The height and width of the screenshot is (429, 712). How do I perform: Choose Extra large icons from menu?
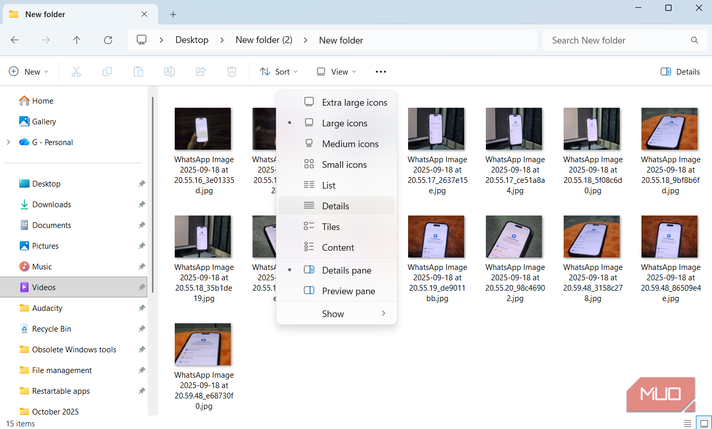337,103
